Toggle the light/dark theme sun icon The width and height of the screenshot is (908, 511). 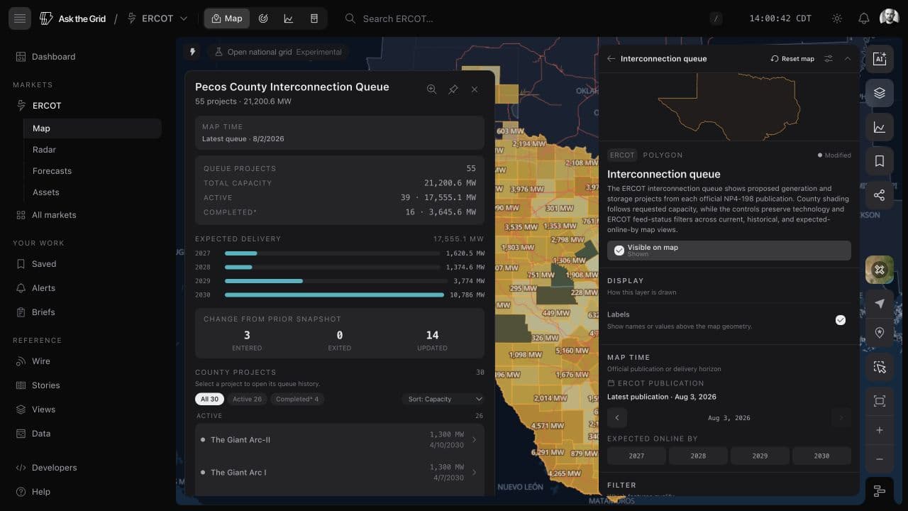pyautogui.click(x=837, y=18)
